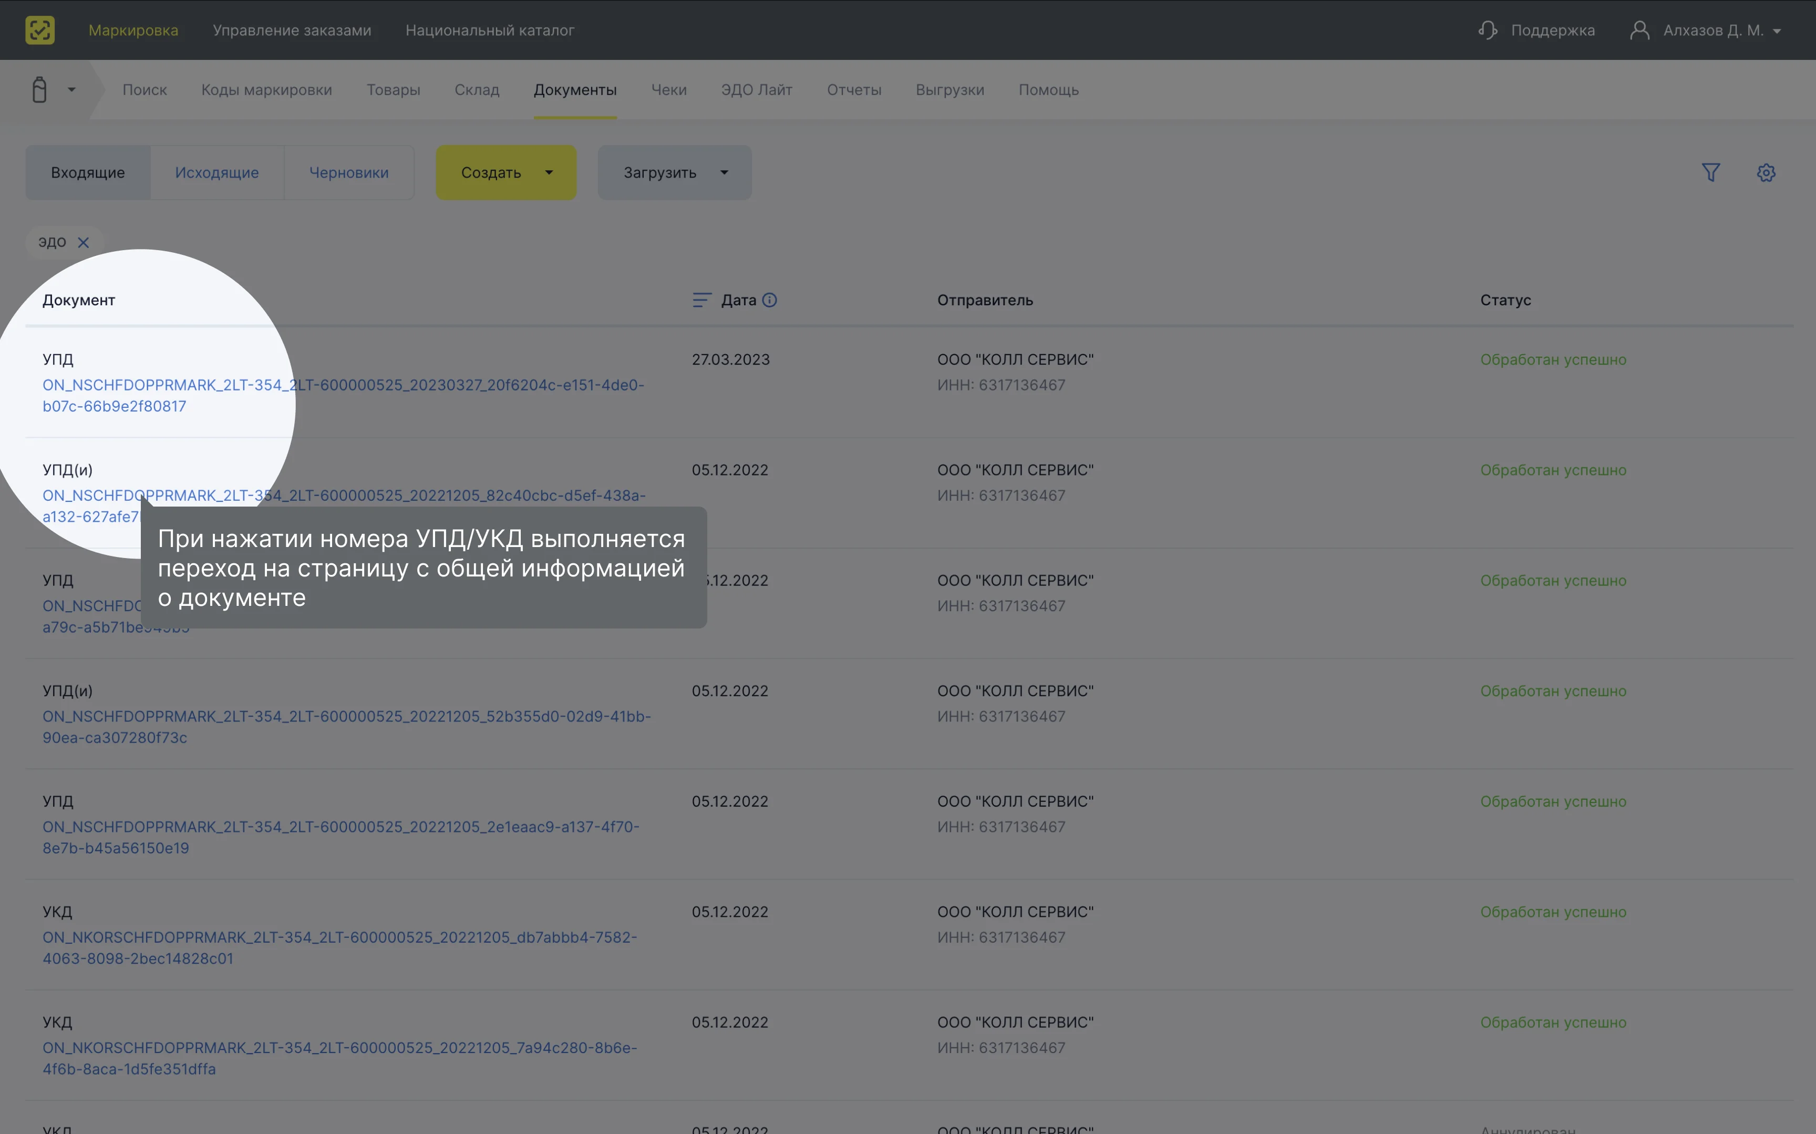Go to the Чеки tab

[x=669, y=89]
